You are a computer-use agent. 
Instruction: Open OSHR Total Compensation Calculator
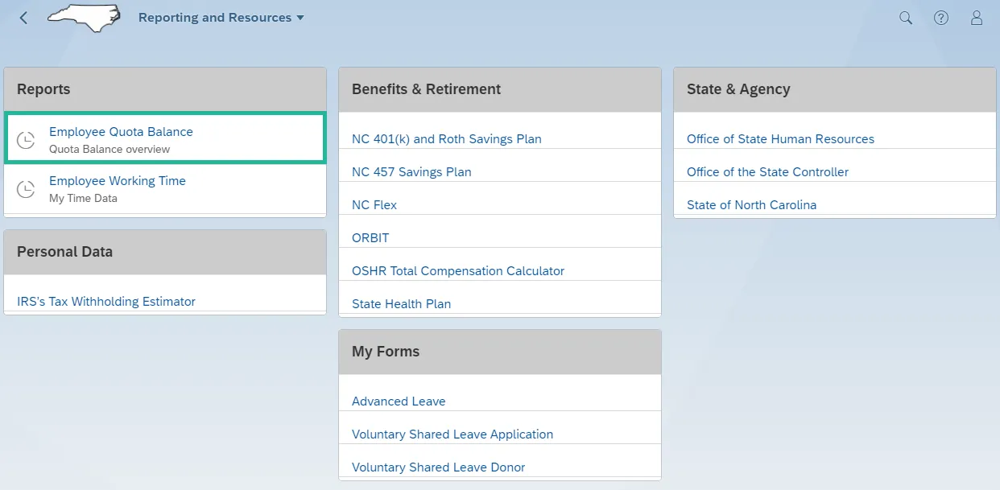point(458,271)
